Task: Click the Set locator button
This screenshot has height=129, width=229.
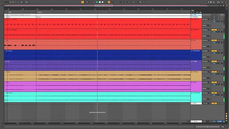Action: [x=193, y=10]
